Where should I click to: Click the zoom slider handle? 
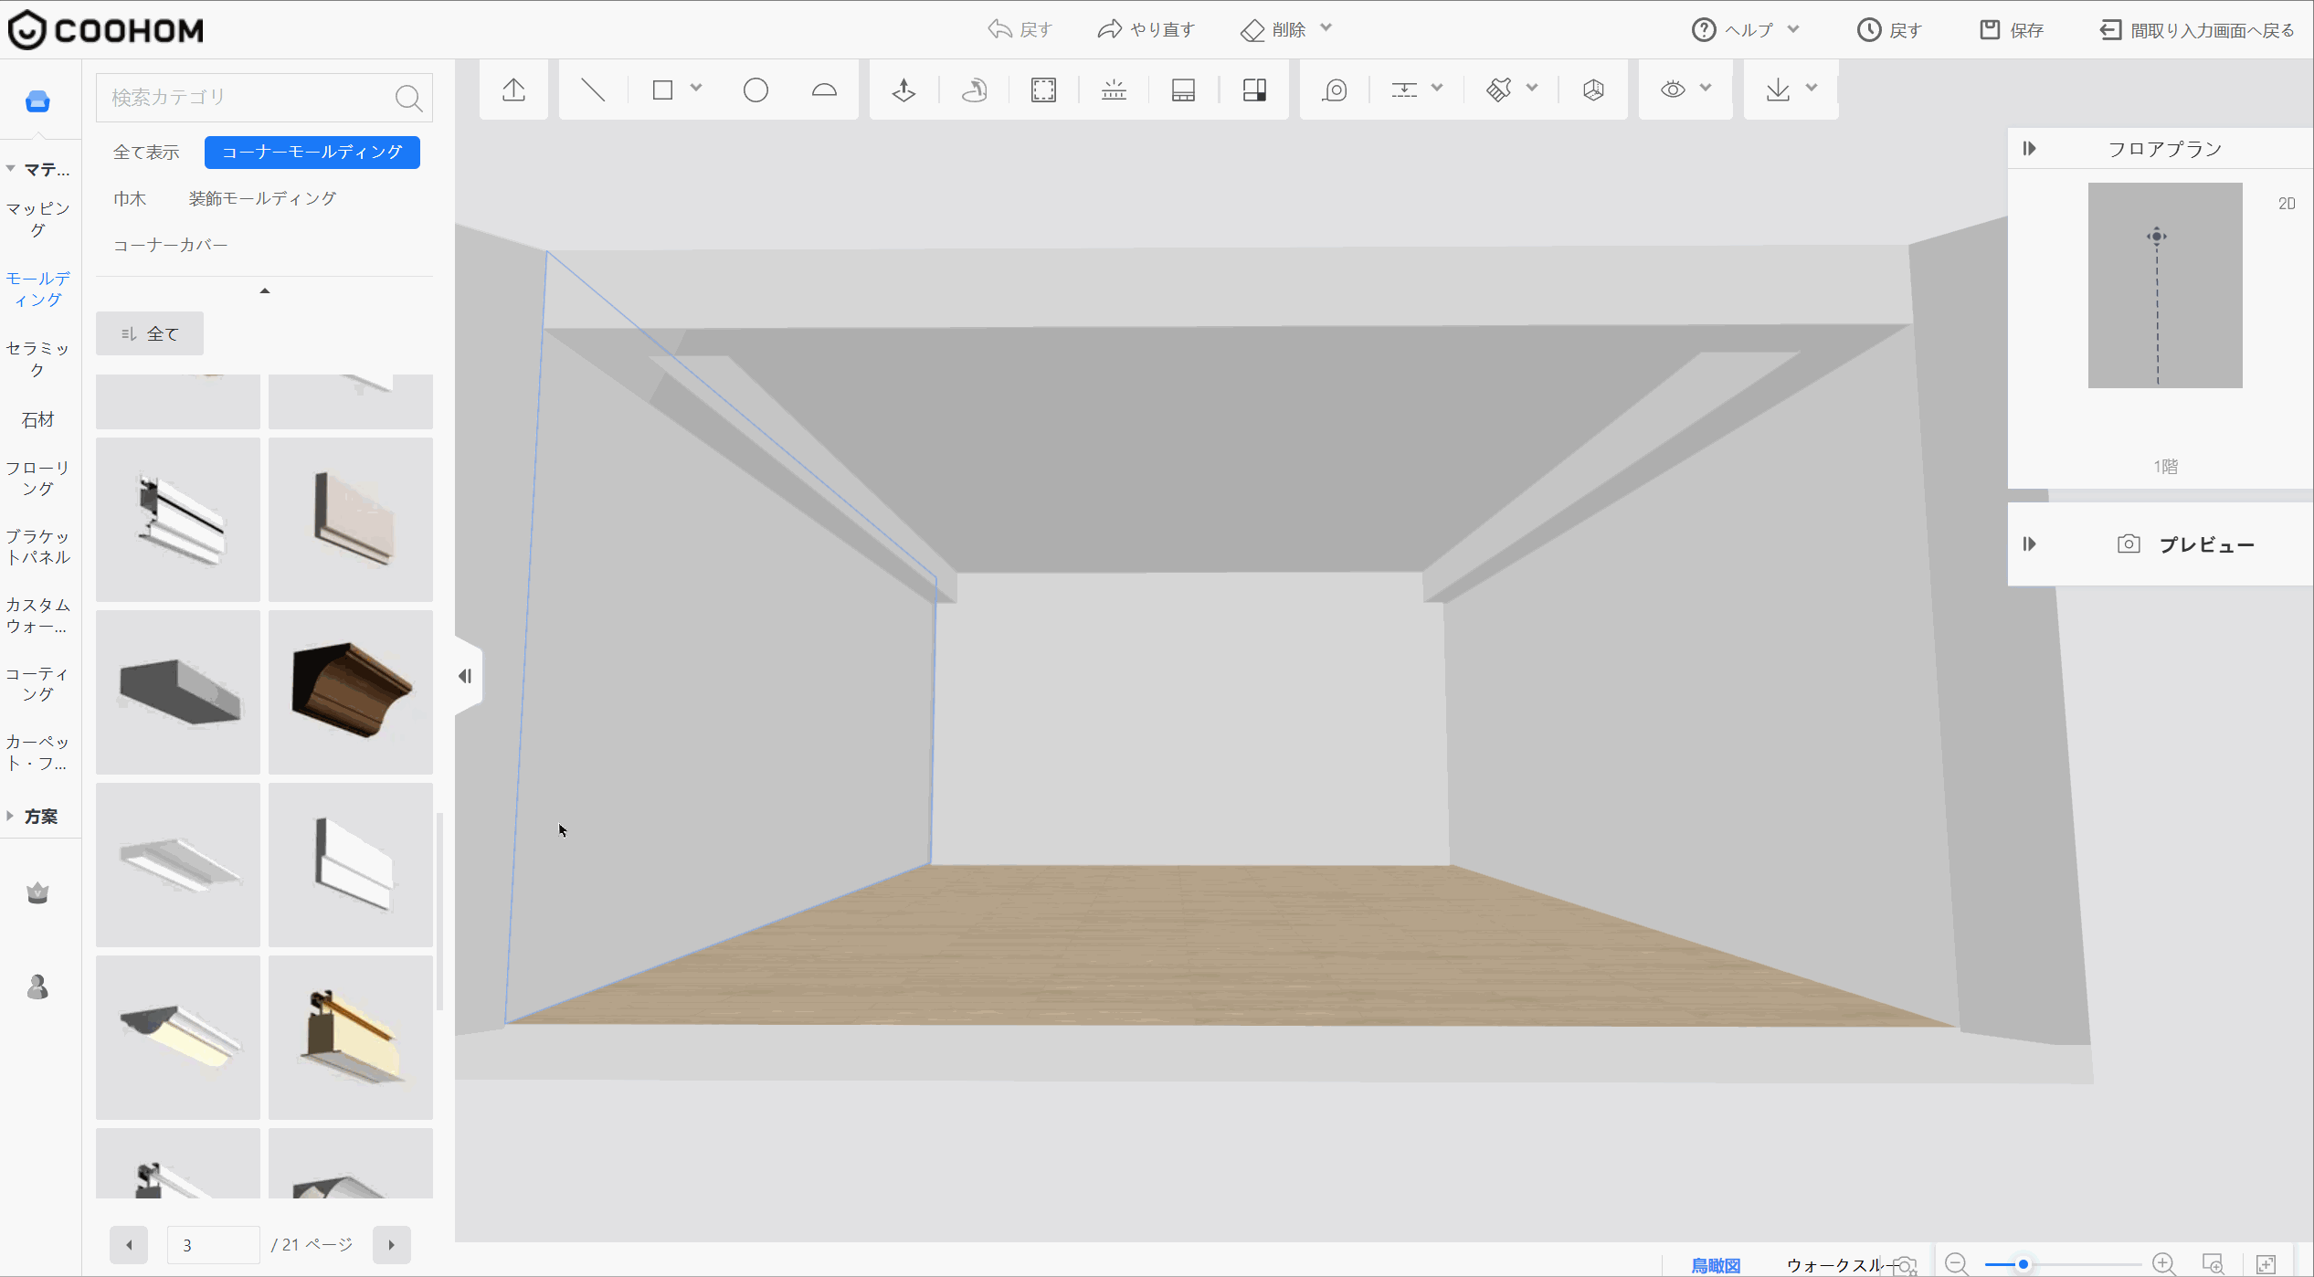click(x=2023, y=1264)
